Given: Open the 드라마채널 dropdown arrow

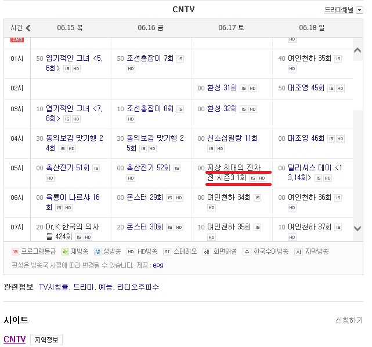Looking at the screenshot, I should point(359,10).
